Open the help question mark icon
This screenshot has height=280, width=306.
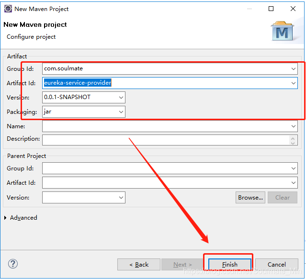(x=13, y=264)
